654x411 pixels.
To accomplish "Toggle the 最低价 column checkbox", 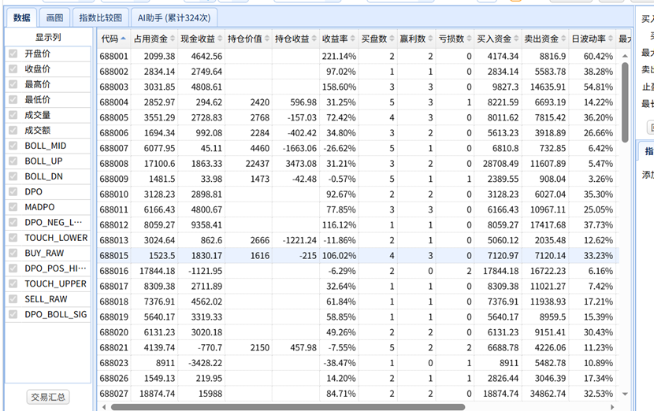I will (x=13, y=100).
